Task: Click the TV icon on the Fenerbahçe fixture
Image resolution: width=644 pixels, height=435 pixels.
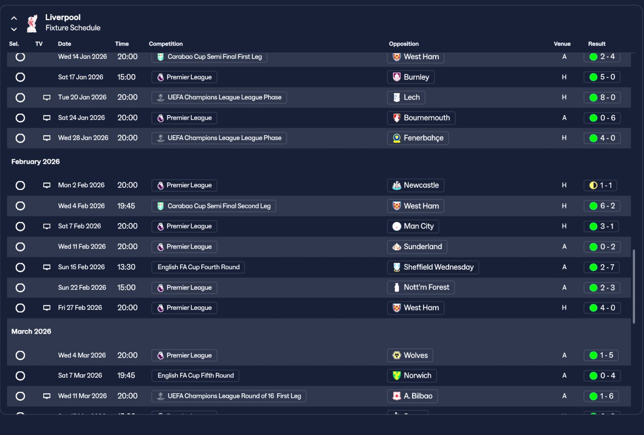Action: pyautogui.click(x=47, y=138)
